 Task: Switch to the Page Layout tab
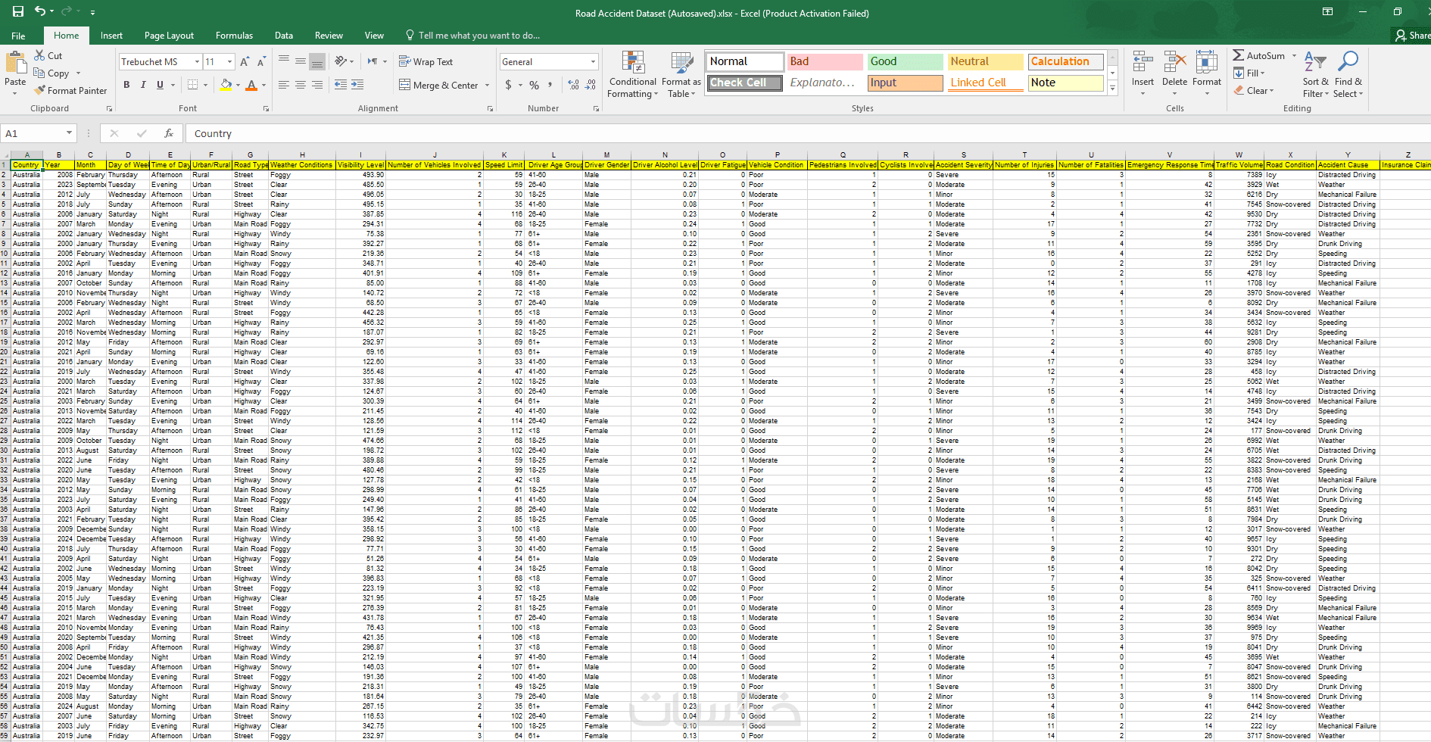(169, 36)
